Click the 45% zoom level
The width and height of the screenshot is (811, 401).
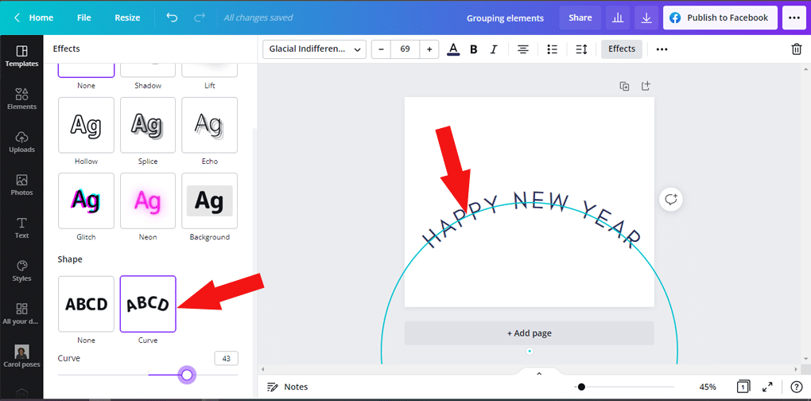click(708, 387)
